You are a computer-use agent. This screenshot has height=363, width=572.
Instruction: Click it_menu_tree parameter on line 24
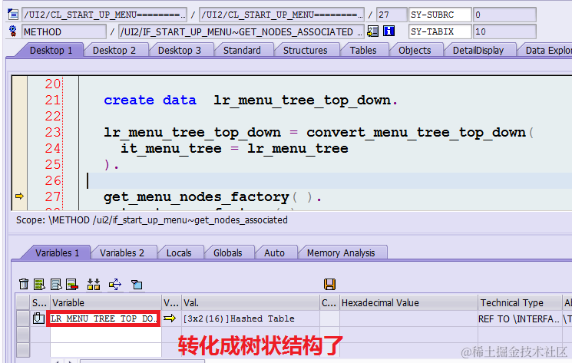[171, 149]
